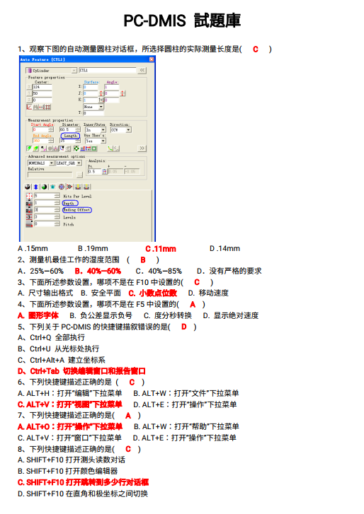Viewport: 364px width, 514px height.
Task: Click the blue magnet-shaped toggle icon
Action: point(62,148)
